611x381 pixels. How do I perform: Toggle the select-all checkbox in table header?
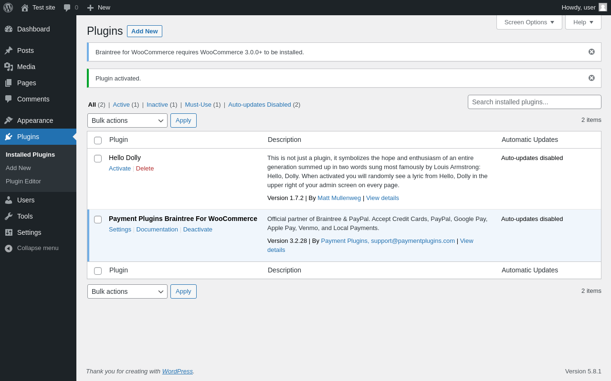click(98, 140)
